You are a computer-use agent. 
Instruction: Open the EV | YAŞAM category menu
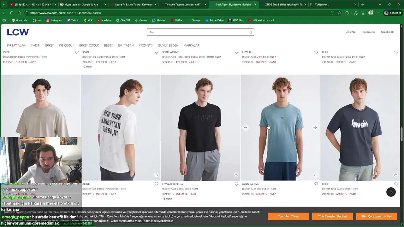(x=126, y=45)
